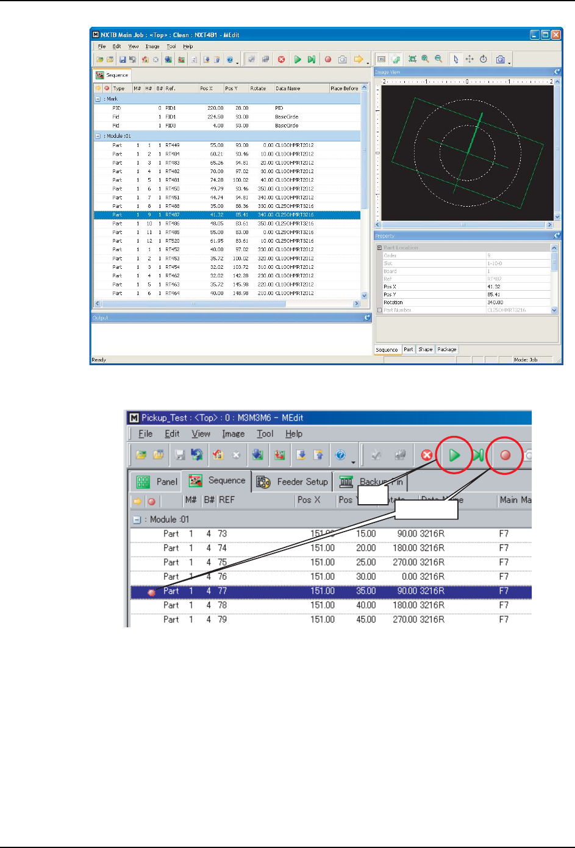Select the pan move tool above Image View
575x848 pixels.
click(x=470, y=59)
